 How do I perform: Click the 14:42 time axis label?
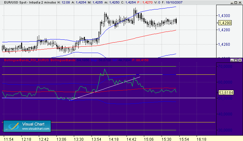coord(131,139)
